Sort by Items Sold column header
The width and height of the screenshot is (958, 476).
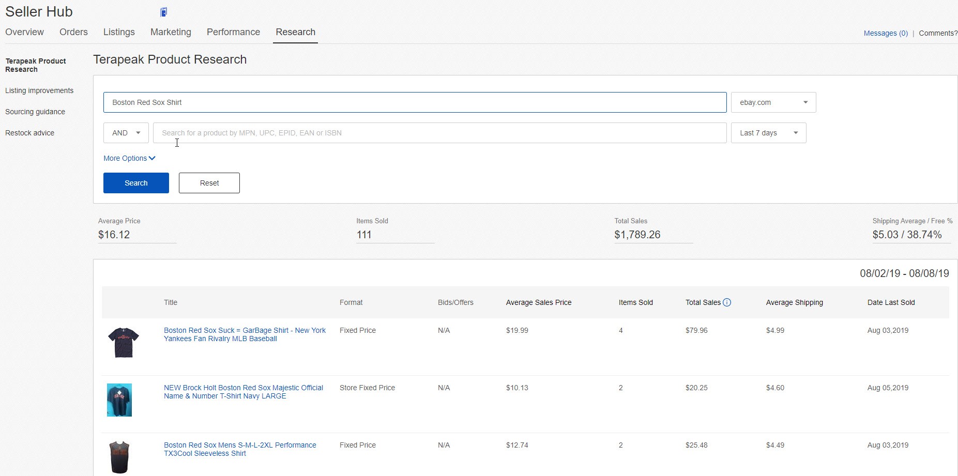point(636,302)
